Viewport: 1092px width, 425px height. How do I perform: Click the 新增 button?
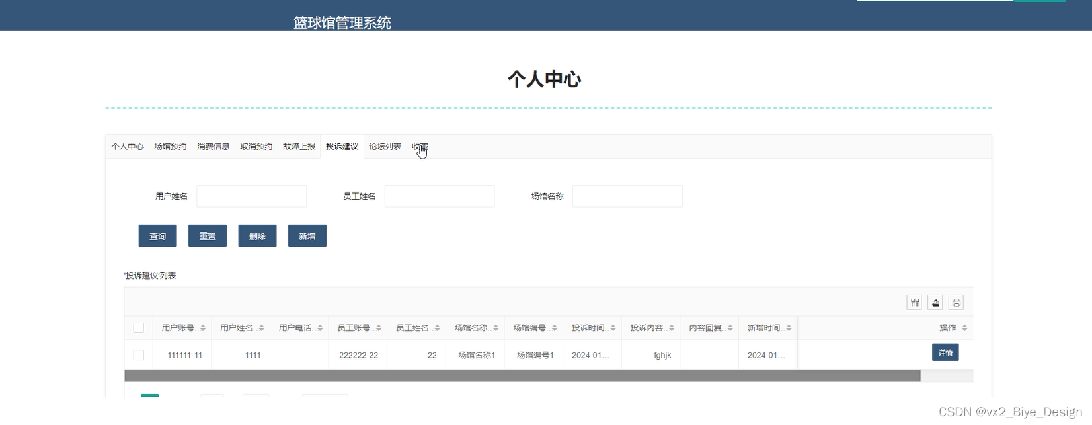point(307,236)
